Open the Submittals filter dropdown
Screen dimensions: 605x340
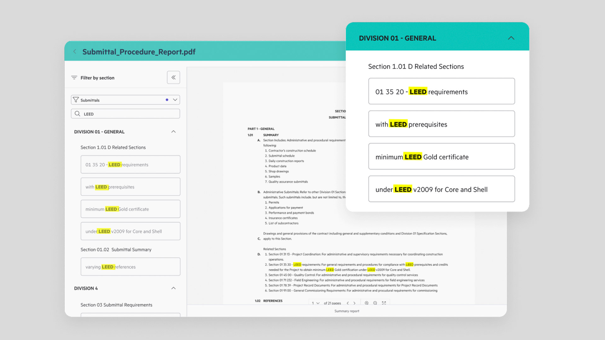coord(175,100)
